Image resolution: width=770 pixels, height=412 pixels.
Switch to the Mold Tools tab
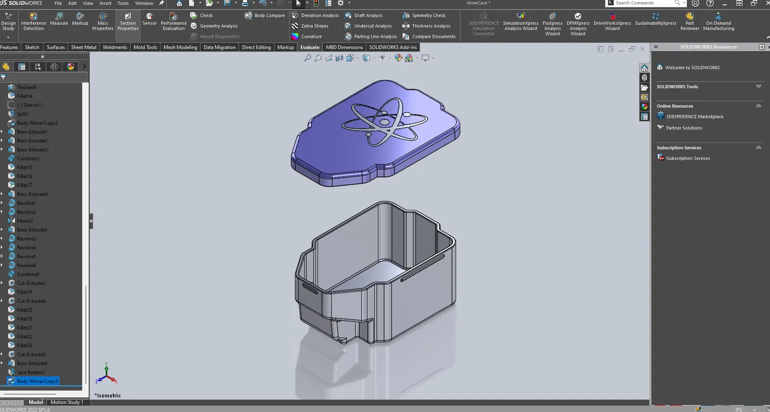click(145, 47)
